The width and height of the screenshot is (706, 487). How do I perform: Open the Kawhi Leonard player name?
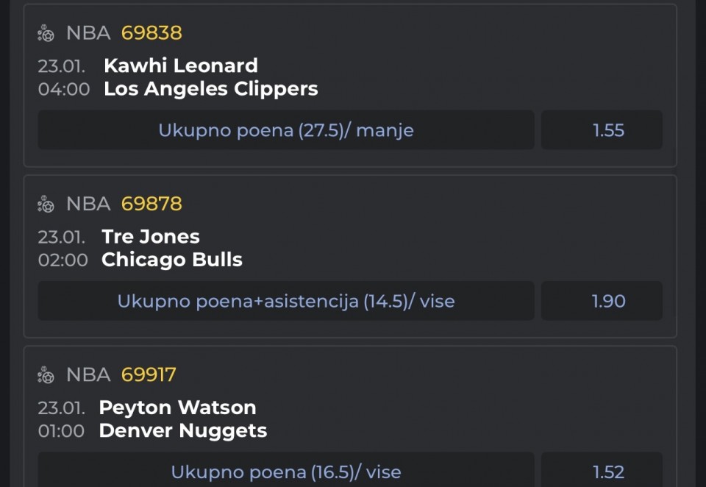coord(181,65)
